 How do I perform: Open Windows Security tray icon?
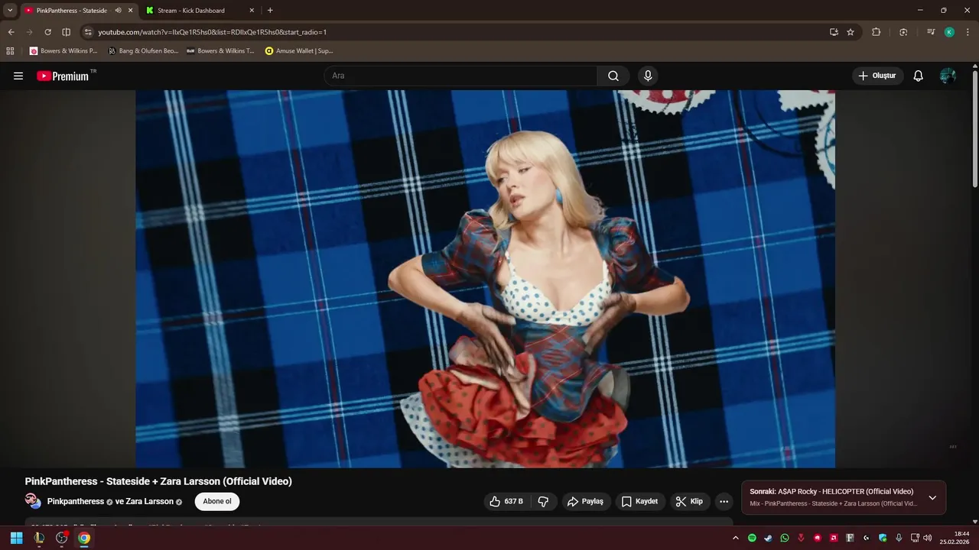(x=883, y=538)
